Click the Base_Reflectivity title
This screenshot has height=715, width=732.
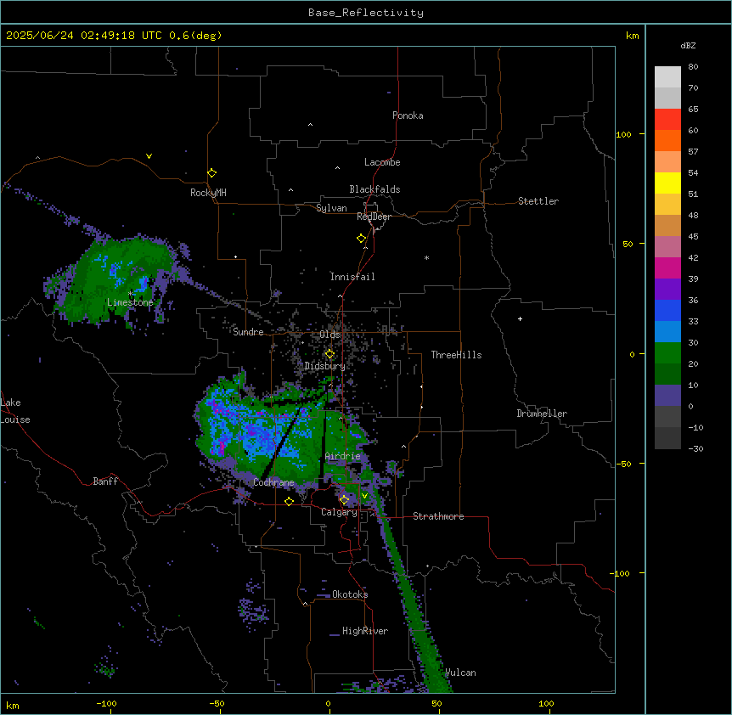coord(366,13)
